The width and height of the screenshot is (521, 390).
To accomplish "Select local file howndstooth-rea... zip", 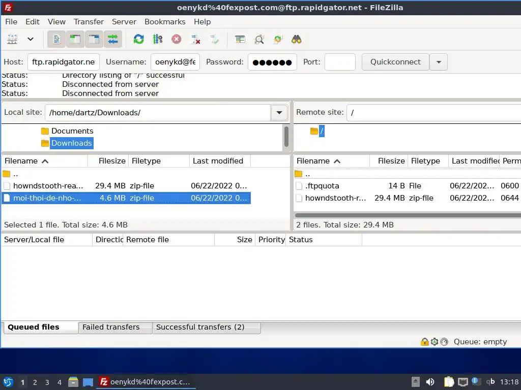I will click(126, 186).
